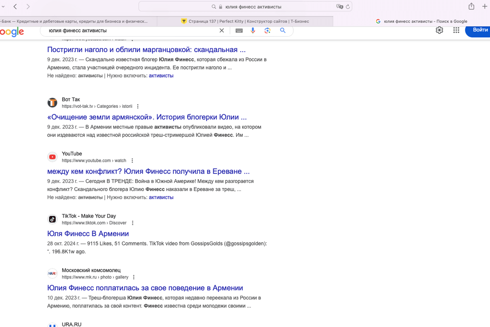Include 'активисты' for the first YouTube result
Screen dimensions: 490x327
point(161,75)
